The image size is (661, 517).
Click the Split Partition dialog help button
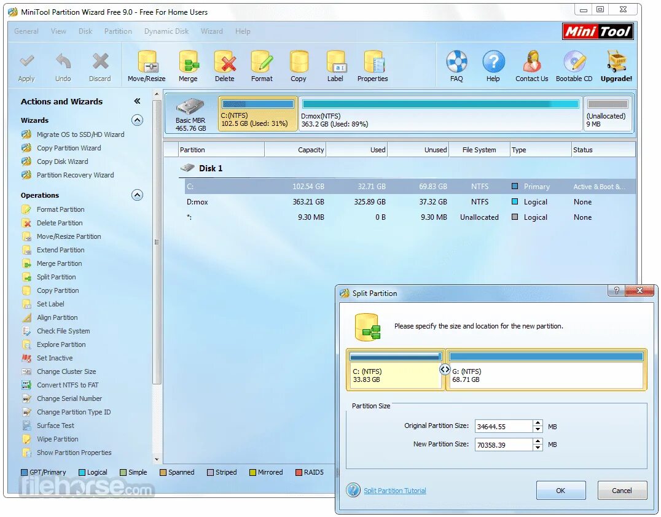click(x=616, y=290)
